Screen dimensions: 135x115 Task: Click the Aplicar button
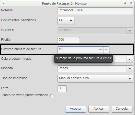[x=99, y=109]
